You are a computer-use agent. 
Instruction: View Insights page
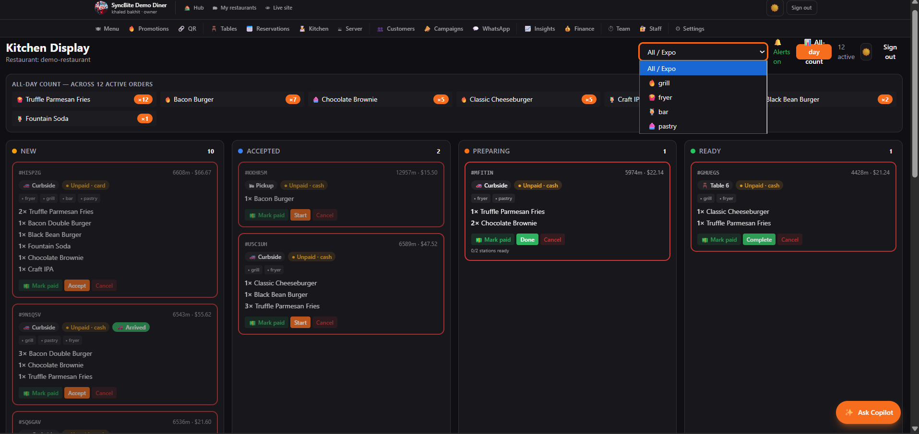pyautogui.click(x=540, y=29)
